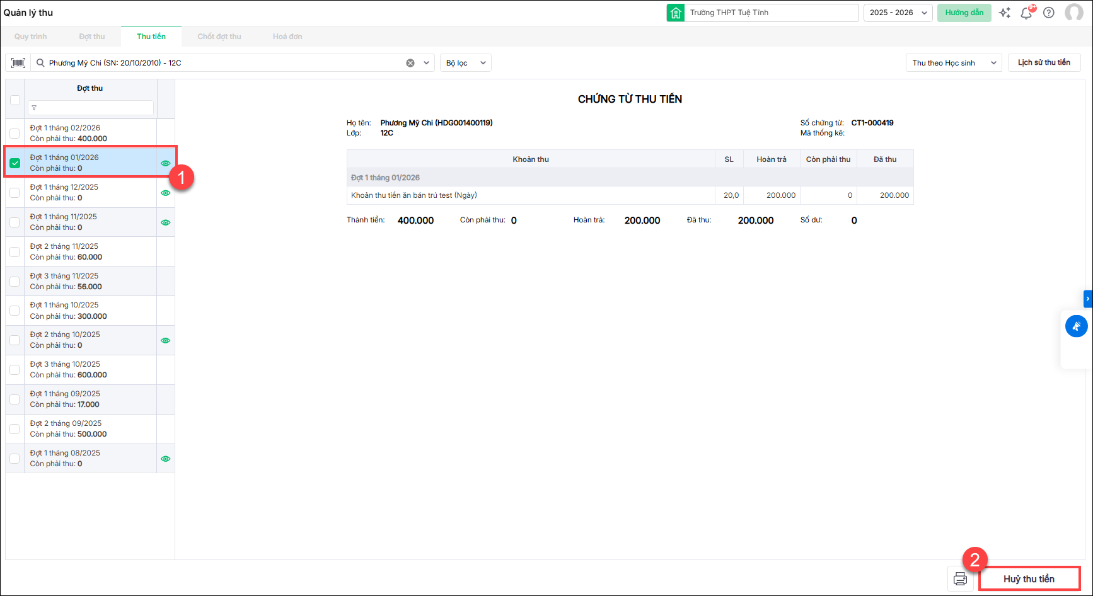Open the help question mark icon
1093x596 pixels.
tap(1049, 13)
